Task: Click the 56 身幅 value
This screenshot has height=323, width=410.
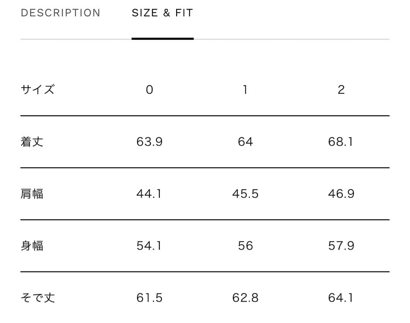Action: click(x=245, y=246)
